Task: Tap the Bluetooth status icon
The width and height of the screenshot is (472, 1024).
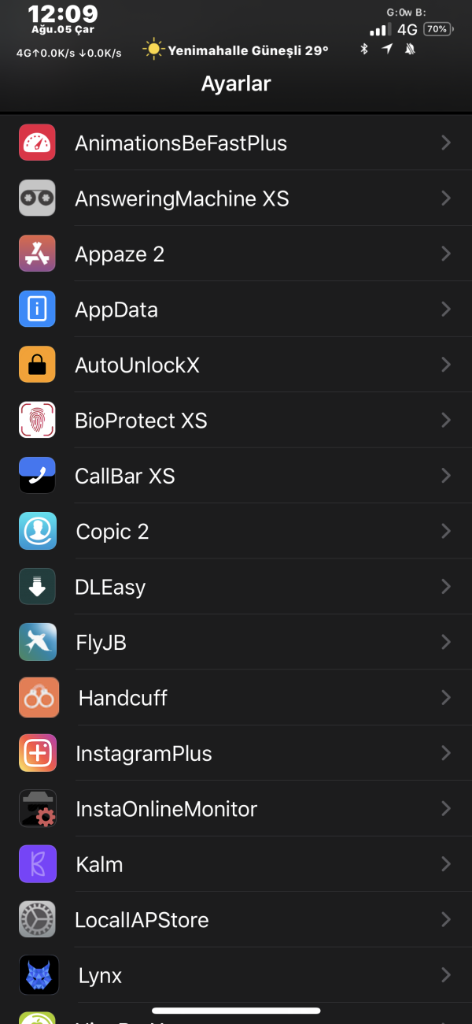Action: [364, 49]
